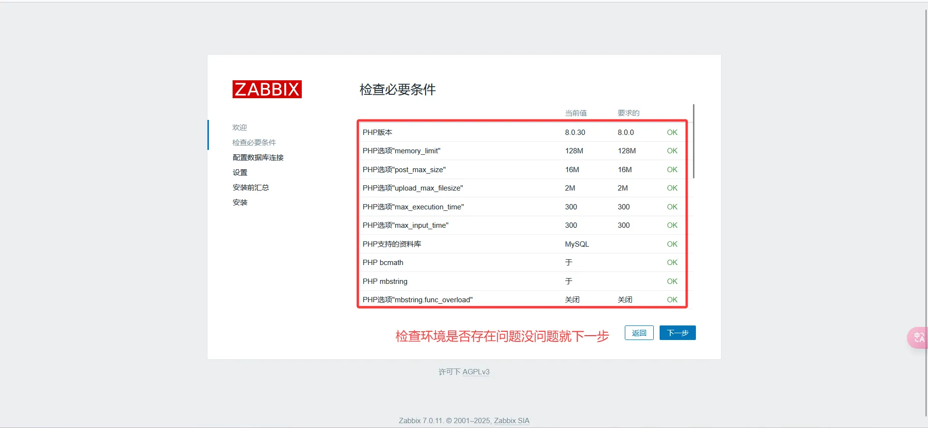Screen dimensions: 928x428
Task: Select the PHP mbstring row label
Action: click(x=385, y=281)
